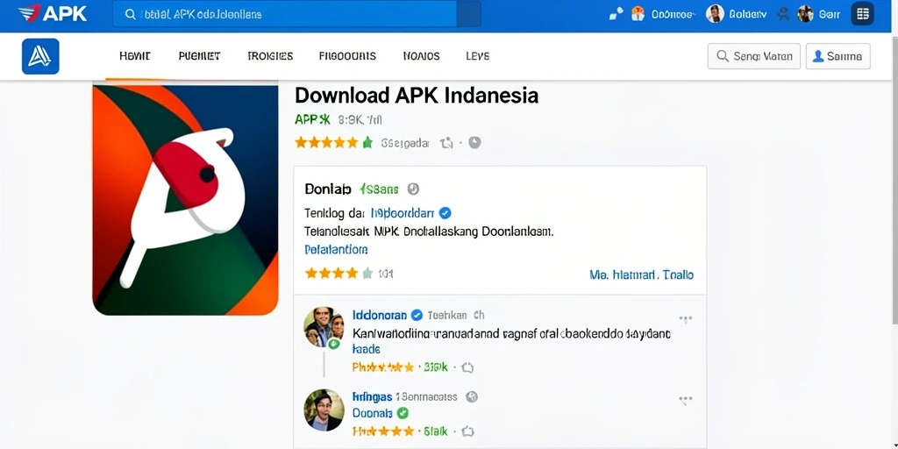This screenshot has width=898, height=449.
Task: Open the 'Boldeïv' profile avatar in top bar
Action: (x=715, y=14)
